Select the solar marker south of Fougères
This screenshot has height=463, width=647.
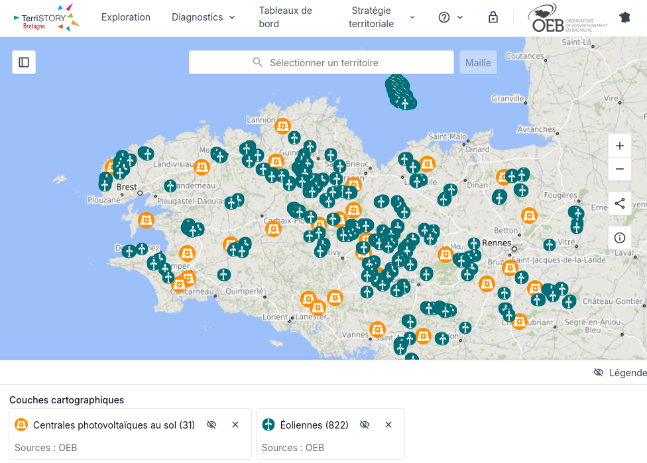(x=529, y=216)
